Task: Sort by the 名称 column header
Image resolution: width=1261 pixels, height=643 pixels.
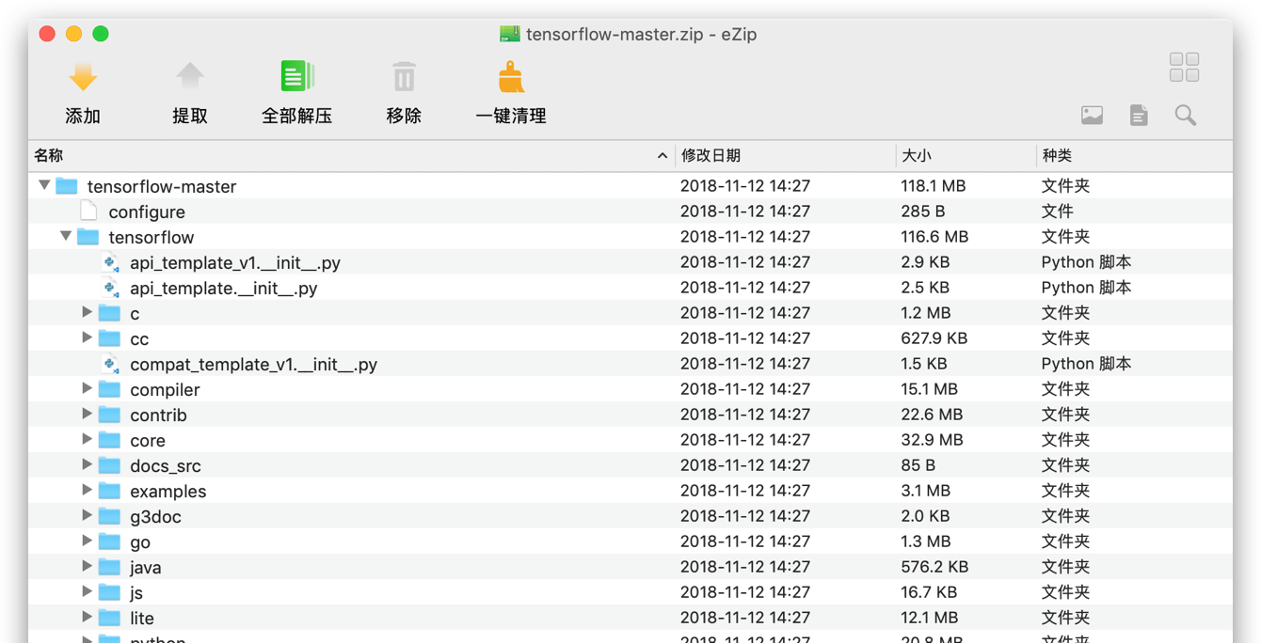Action: pos(351,156)
